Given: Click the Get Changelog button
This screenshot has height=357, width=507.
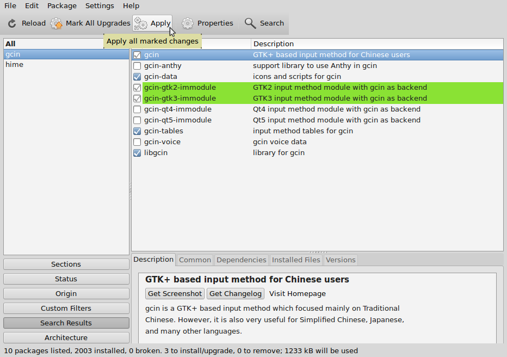Looking at the screenshot, I should 236,294.
